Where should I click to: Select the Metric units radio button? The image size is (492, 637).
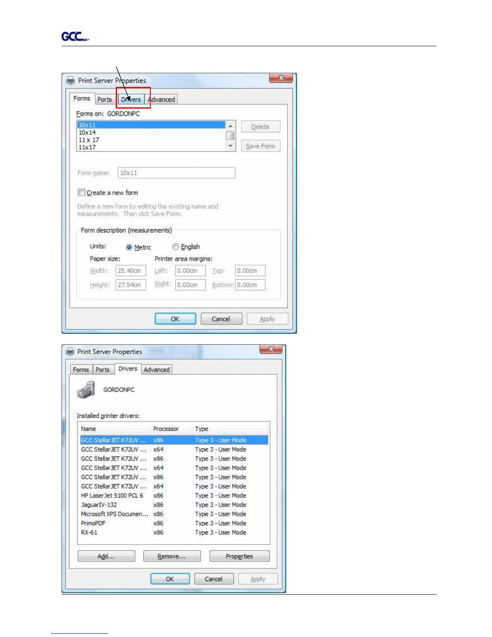129,247
